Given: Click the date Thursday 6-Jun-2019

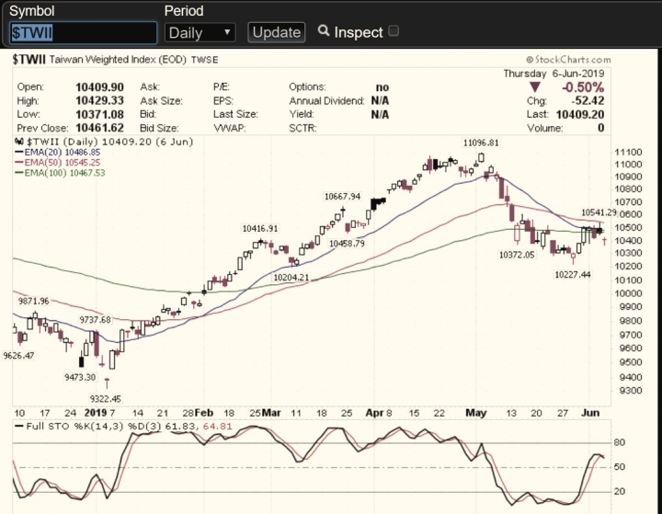Looking at the screenshot, I should point(554,74).
